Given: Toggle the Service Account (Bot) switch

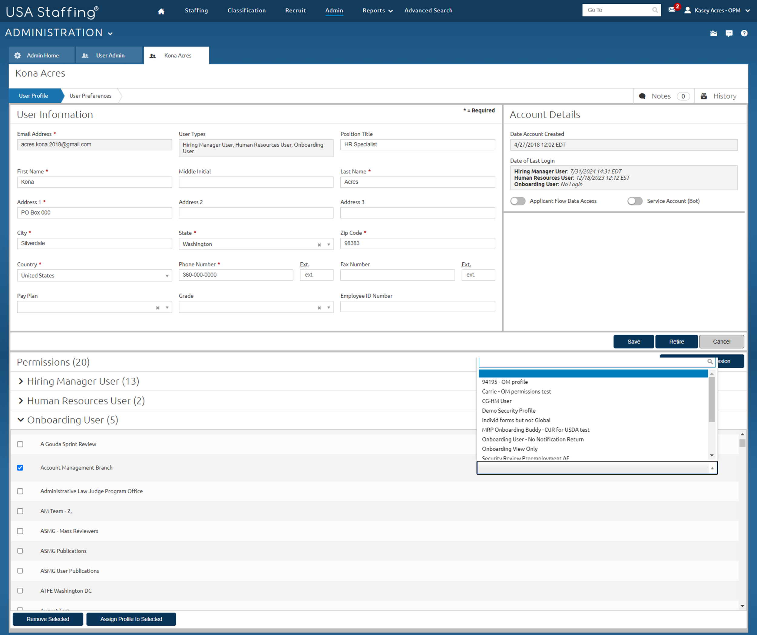Looking at the screenshot, I should (x=635, y=201).
